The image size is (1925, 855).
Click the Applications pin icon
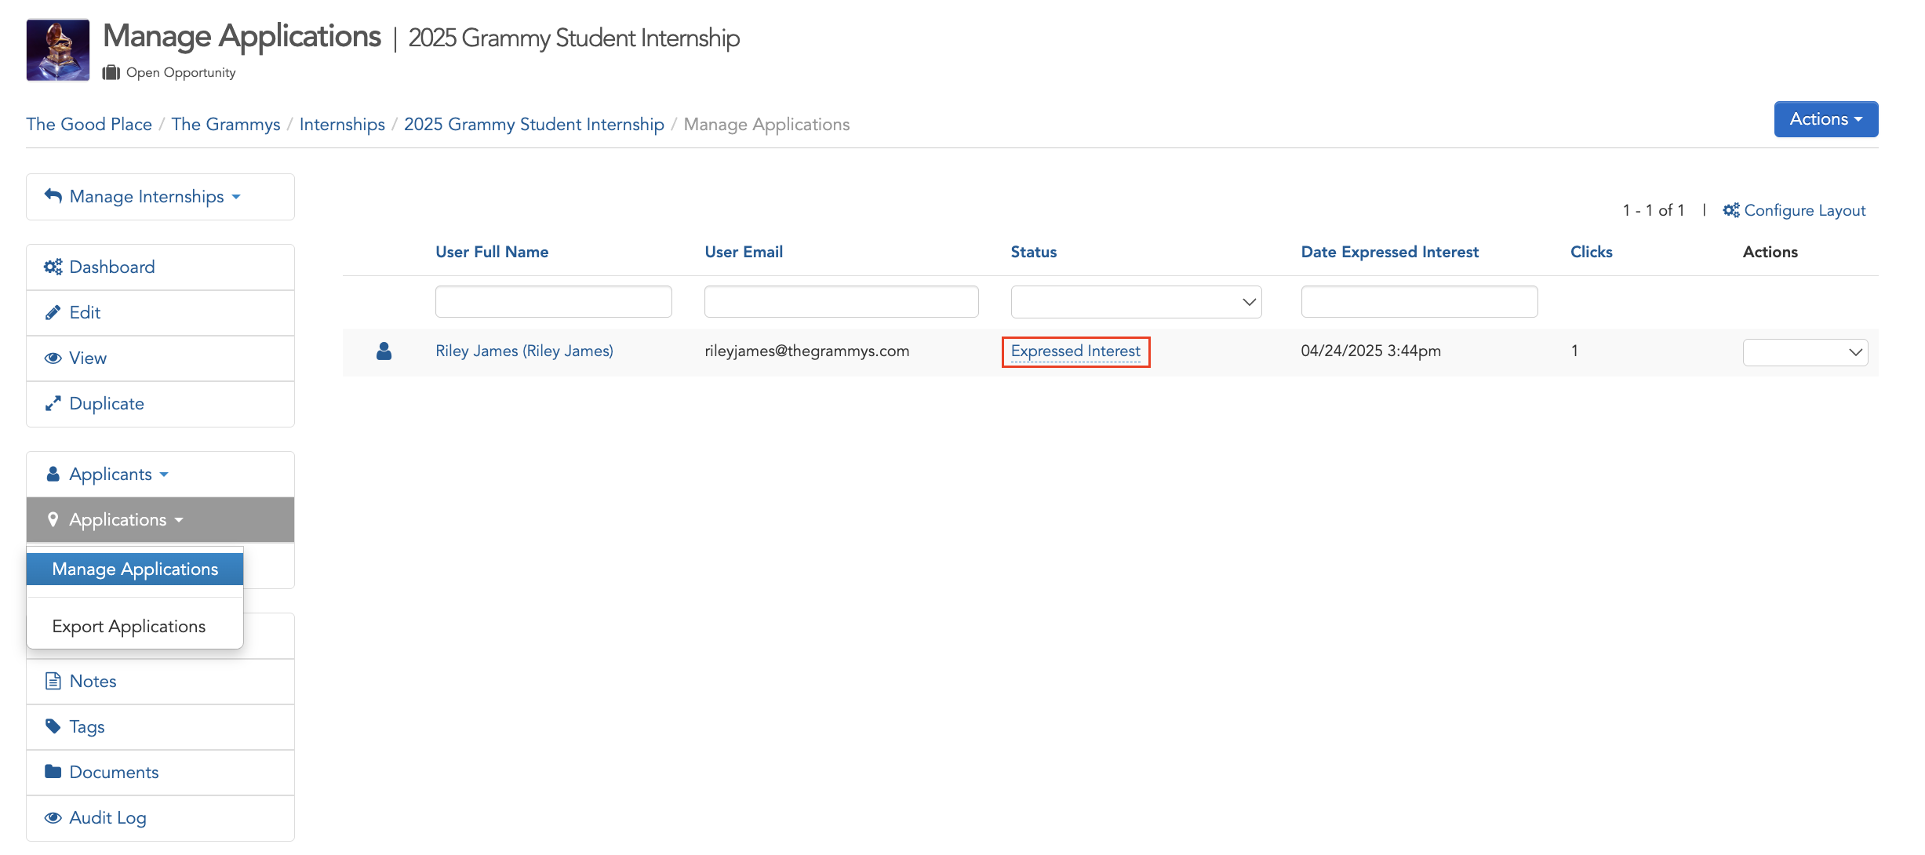53,519
